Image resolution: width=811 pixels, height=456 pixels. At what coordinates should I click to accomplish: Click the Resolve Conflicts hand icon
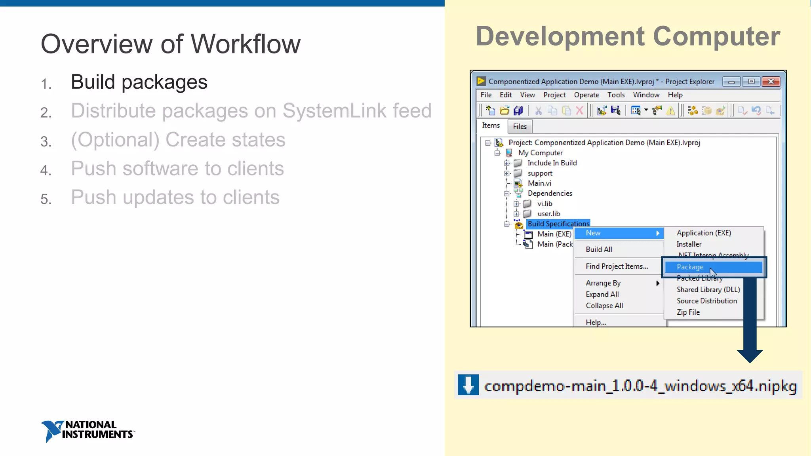click(x=657, y=110)
